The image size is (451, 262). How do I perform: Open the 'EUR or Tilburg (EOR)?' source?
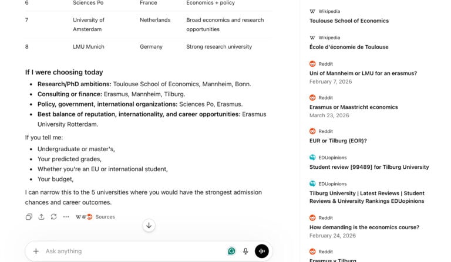click(x=338, y=141)
